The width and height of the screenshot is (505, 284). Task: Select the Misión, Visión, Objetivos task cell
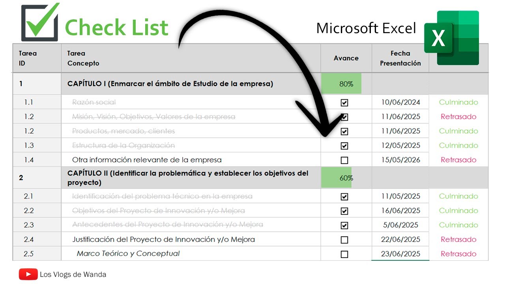pos(191,116)
